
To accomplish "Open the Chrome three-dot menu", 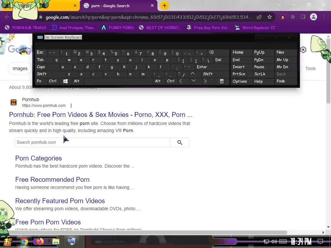I will pyautogui.click(x=324, y=17).
